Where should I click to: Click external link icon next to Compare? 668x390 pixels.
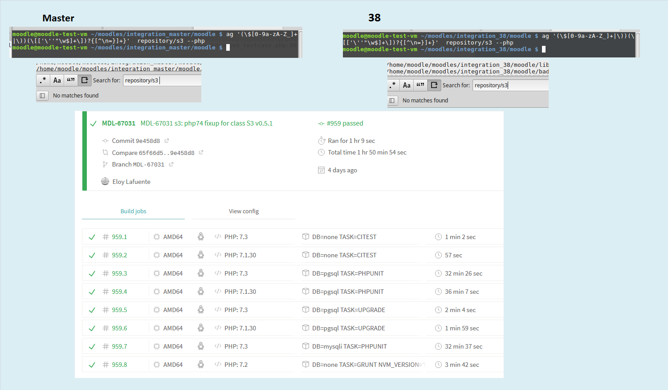(201, 152)
